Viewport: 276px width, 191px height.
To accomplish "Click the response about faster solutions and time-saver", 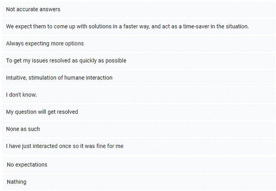I will click(139, 26).
